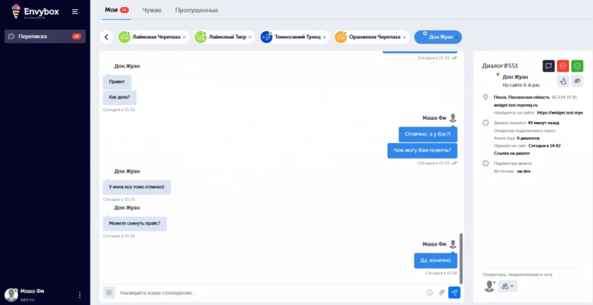Close the Лаймовый Тигр chat tab

tap(250, 37)
